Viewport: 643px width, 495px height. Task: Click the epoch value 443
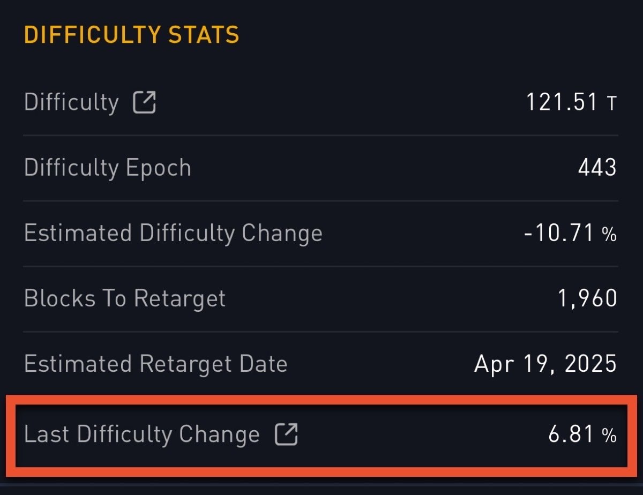[597, 168]
